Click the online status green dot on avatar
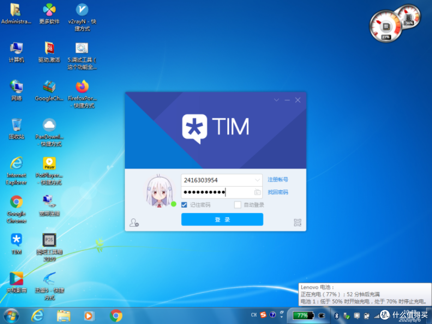The image size is (432, 324). [174, 204]
